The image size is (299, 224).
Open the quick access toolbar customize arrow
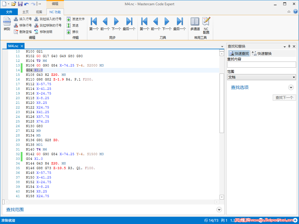[40, 4]
